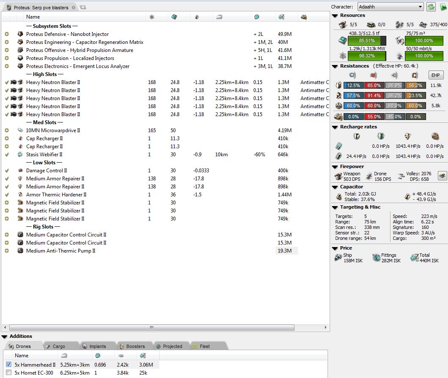Click the refresh character skills green icon
The width and height of the screenshot is (448, 378).
tap(431, 7)
